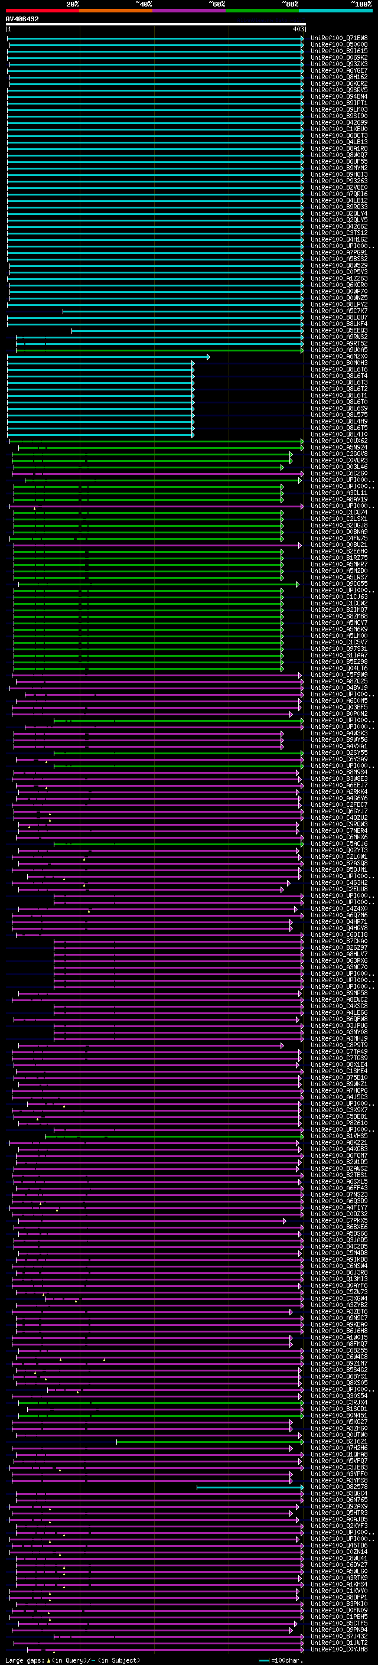The height and width of the screenshot is (1665, 378).
Task: Select label UniRef100_B9IPT1
Action: [x=339, y=103]
